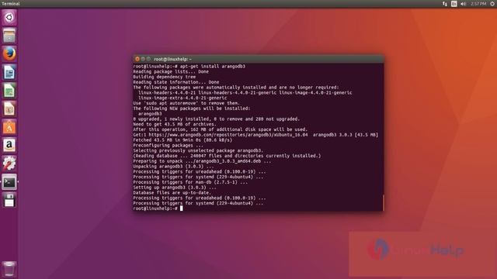The width and height of the screenshot is (497, 279).
Task: Minimize the terminal window
Action: 143,59
